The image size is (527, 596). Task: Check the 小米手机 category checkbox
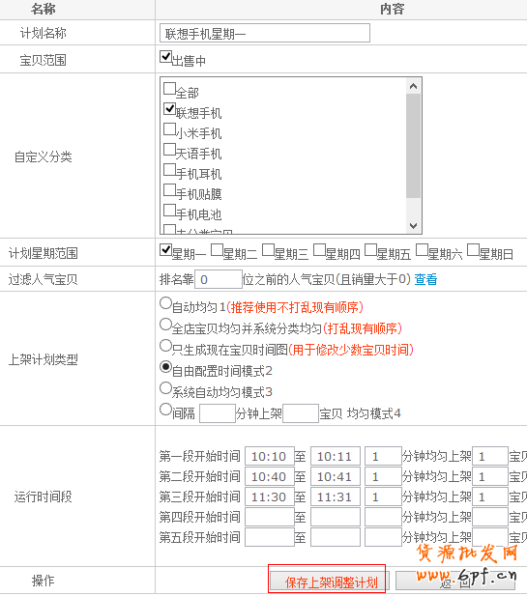coord(169,128)
